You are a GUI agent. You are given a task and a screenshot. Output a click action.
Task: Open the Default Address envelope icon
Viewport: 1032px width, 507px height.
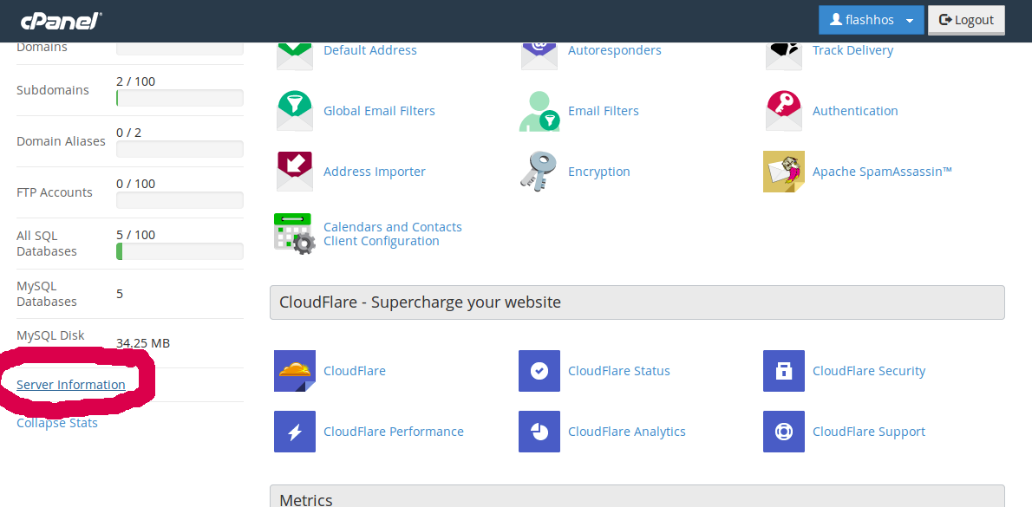click(x=295, y=55)
